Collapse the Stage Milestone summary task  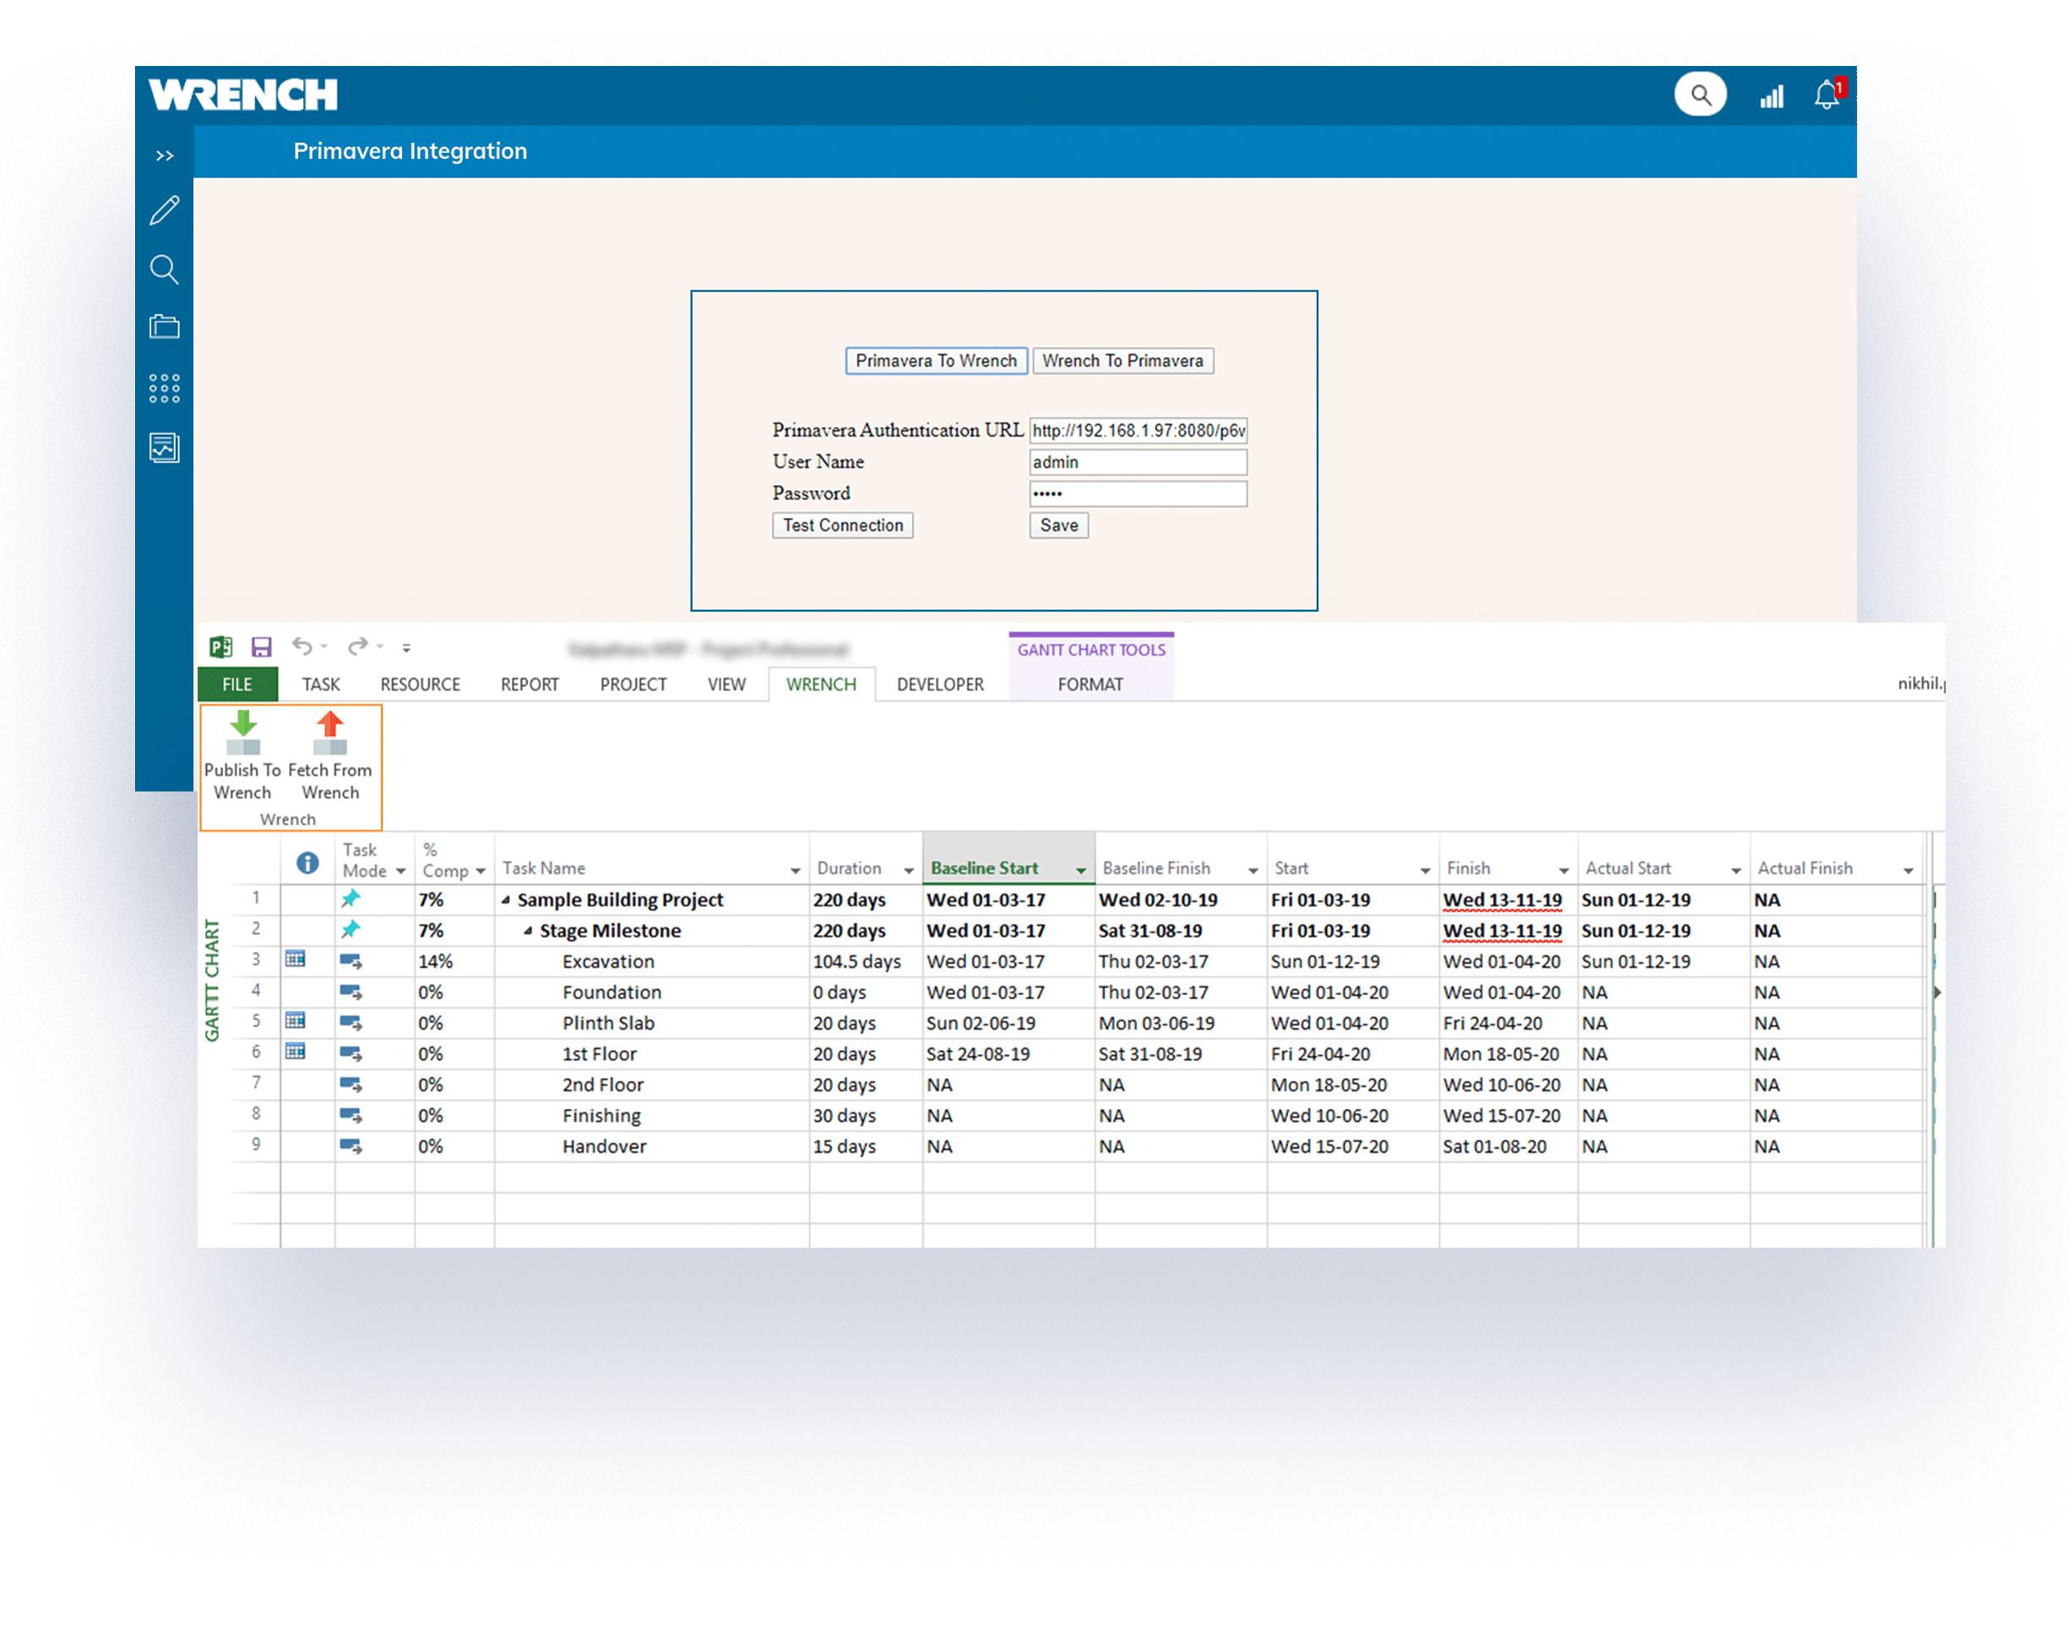528,931
